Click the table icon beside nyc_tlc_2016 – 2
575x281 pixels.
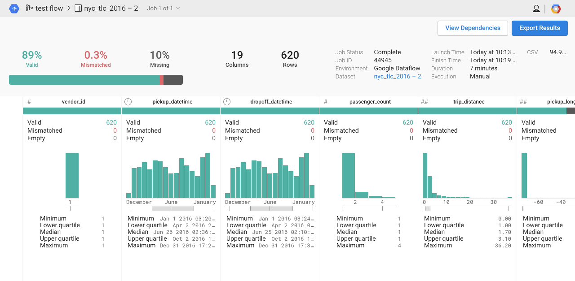pos(78,9)
